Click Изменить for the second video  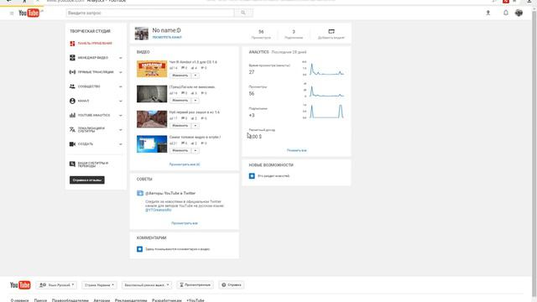180,101
